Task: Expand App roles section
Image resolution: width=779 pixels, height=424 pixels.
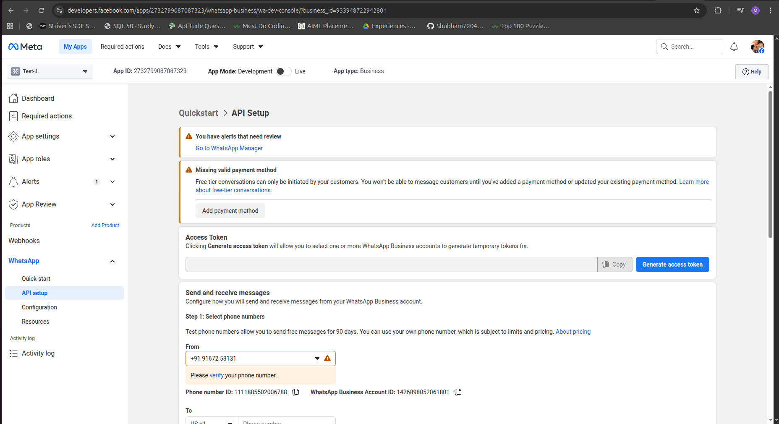Action: click(62, 159)
